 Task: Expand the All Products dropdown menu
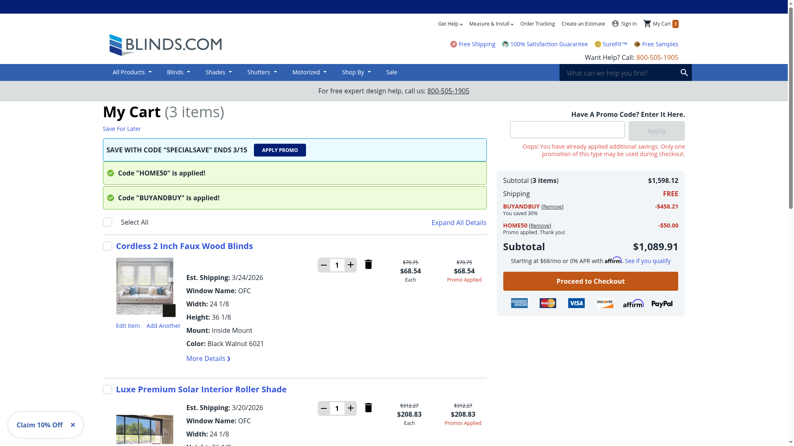(x=132, y=72)
